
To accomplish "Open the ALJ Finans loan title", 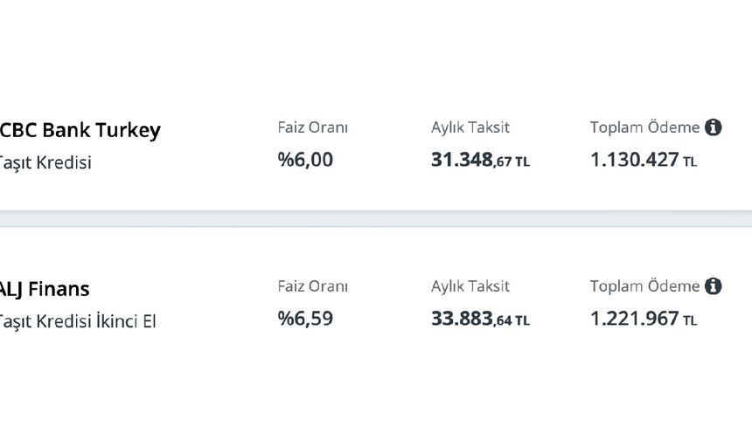I will [45, 289].
